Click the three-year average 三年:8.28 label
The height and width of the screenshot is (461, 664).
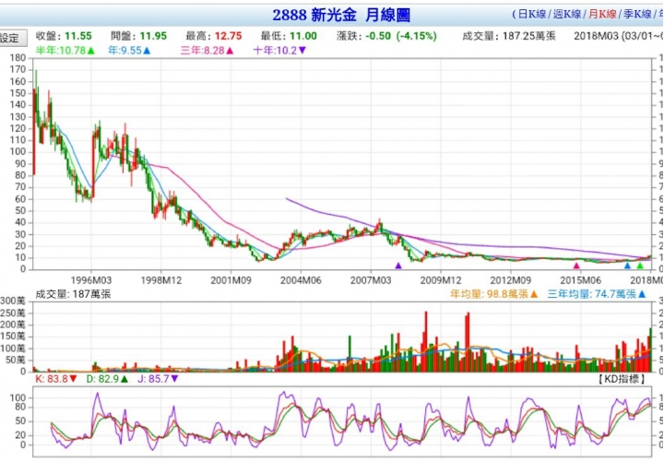point(202,51)
